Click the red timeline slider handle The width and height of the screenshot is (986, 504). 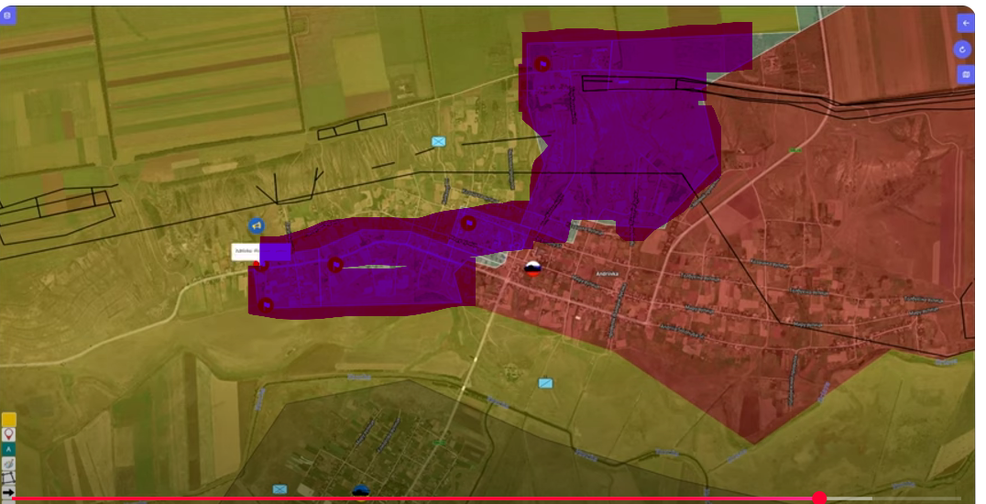(819, 499)
